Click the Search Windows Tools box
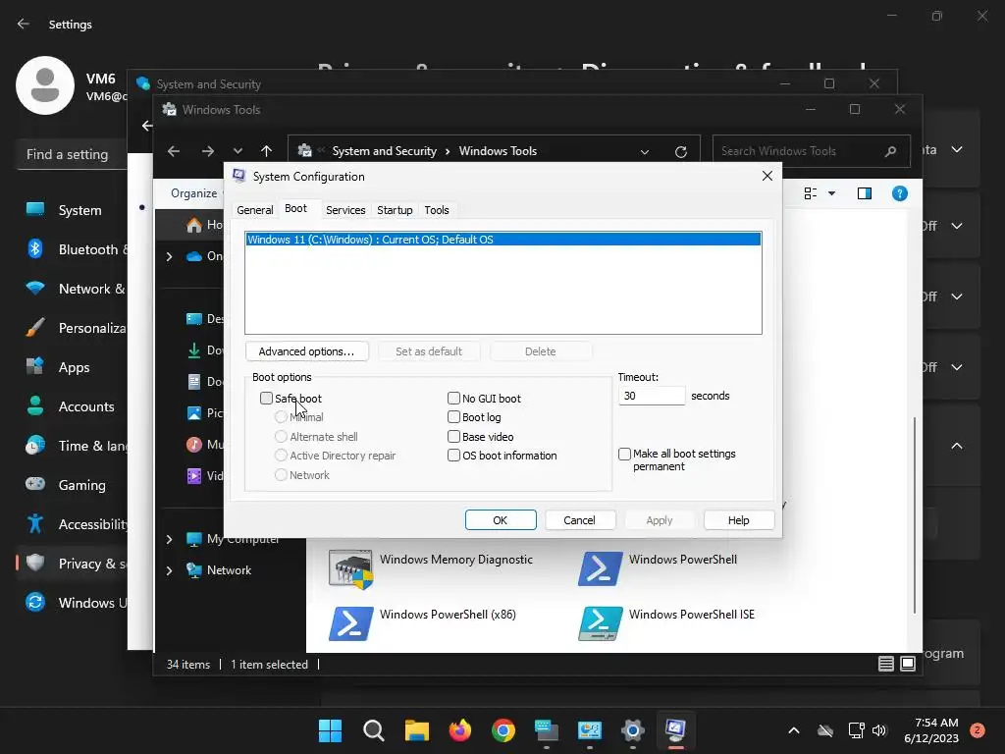This screenshot has height=754, width=1005. 811,151
